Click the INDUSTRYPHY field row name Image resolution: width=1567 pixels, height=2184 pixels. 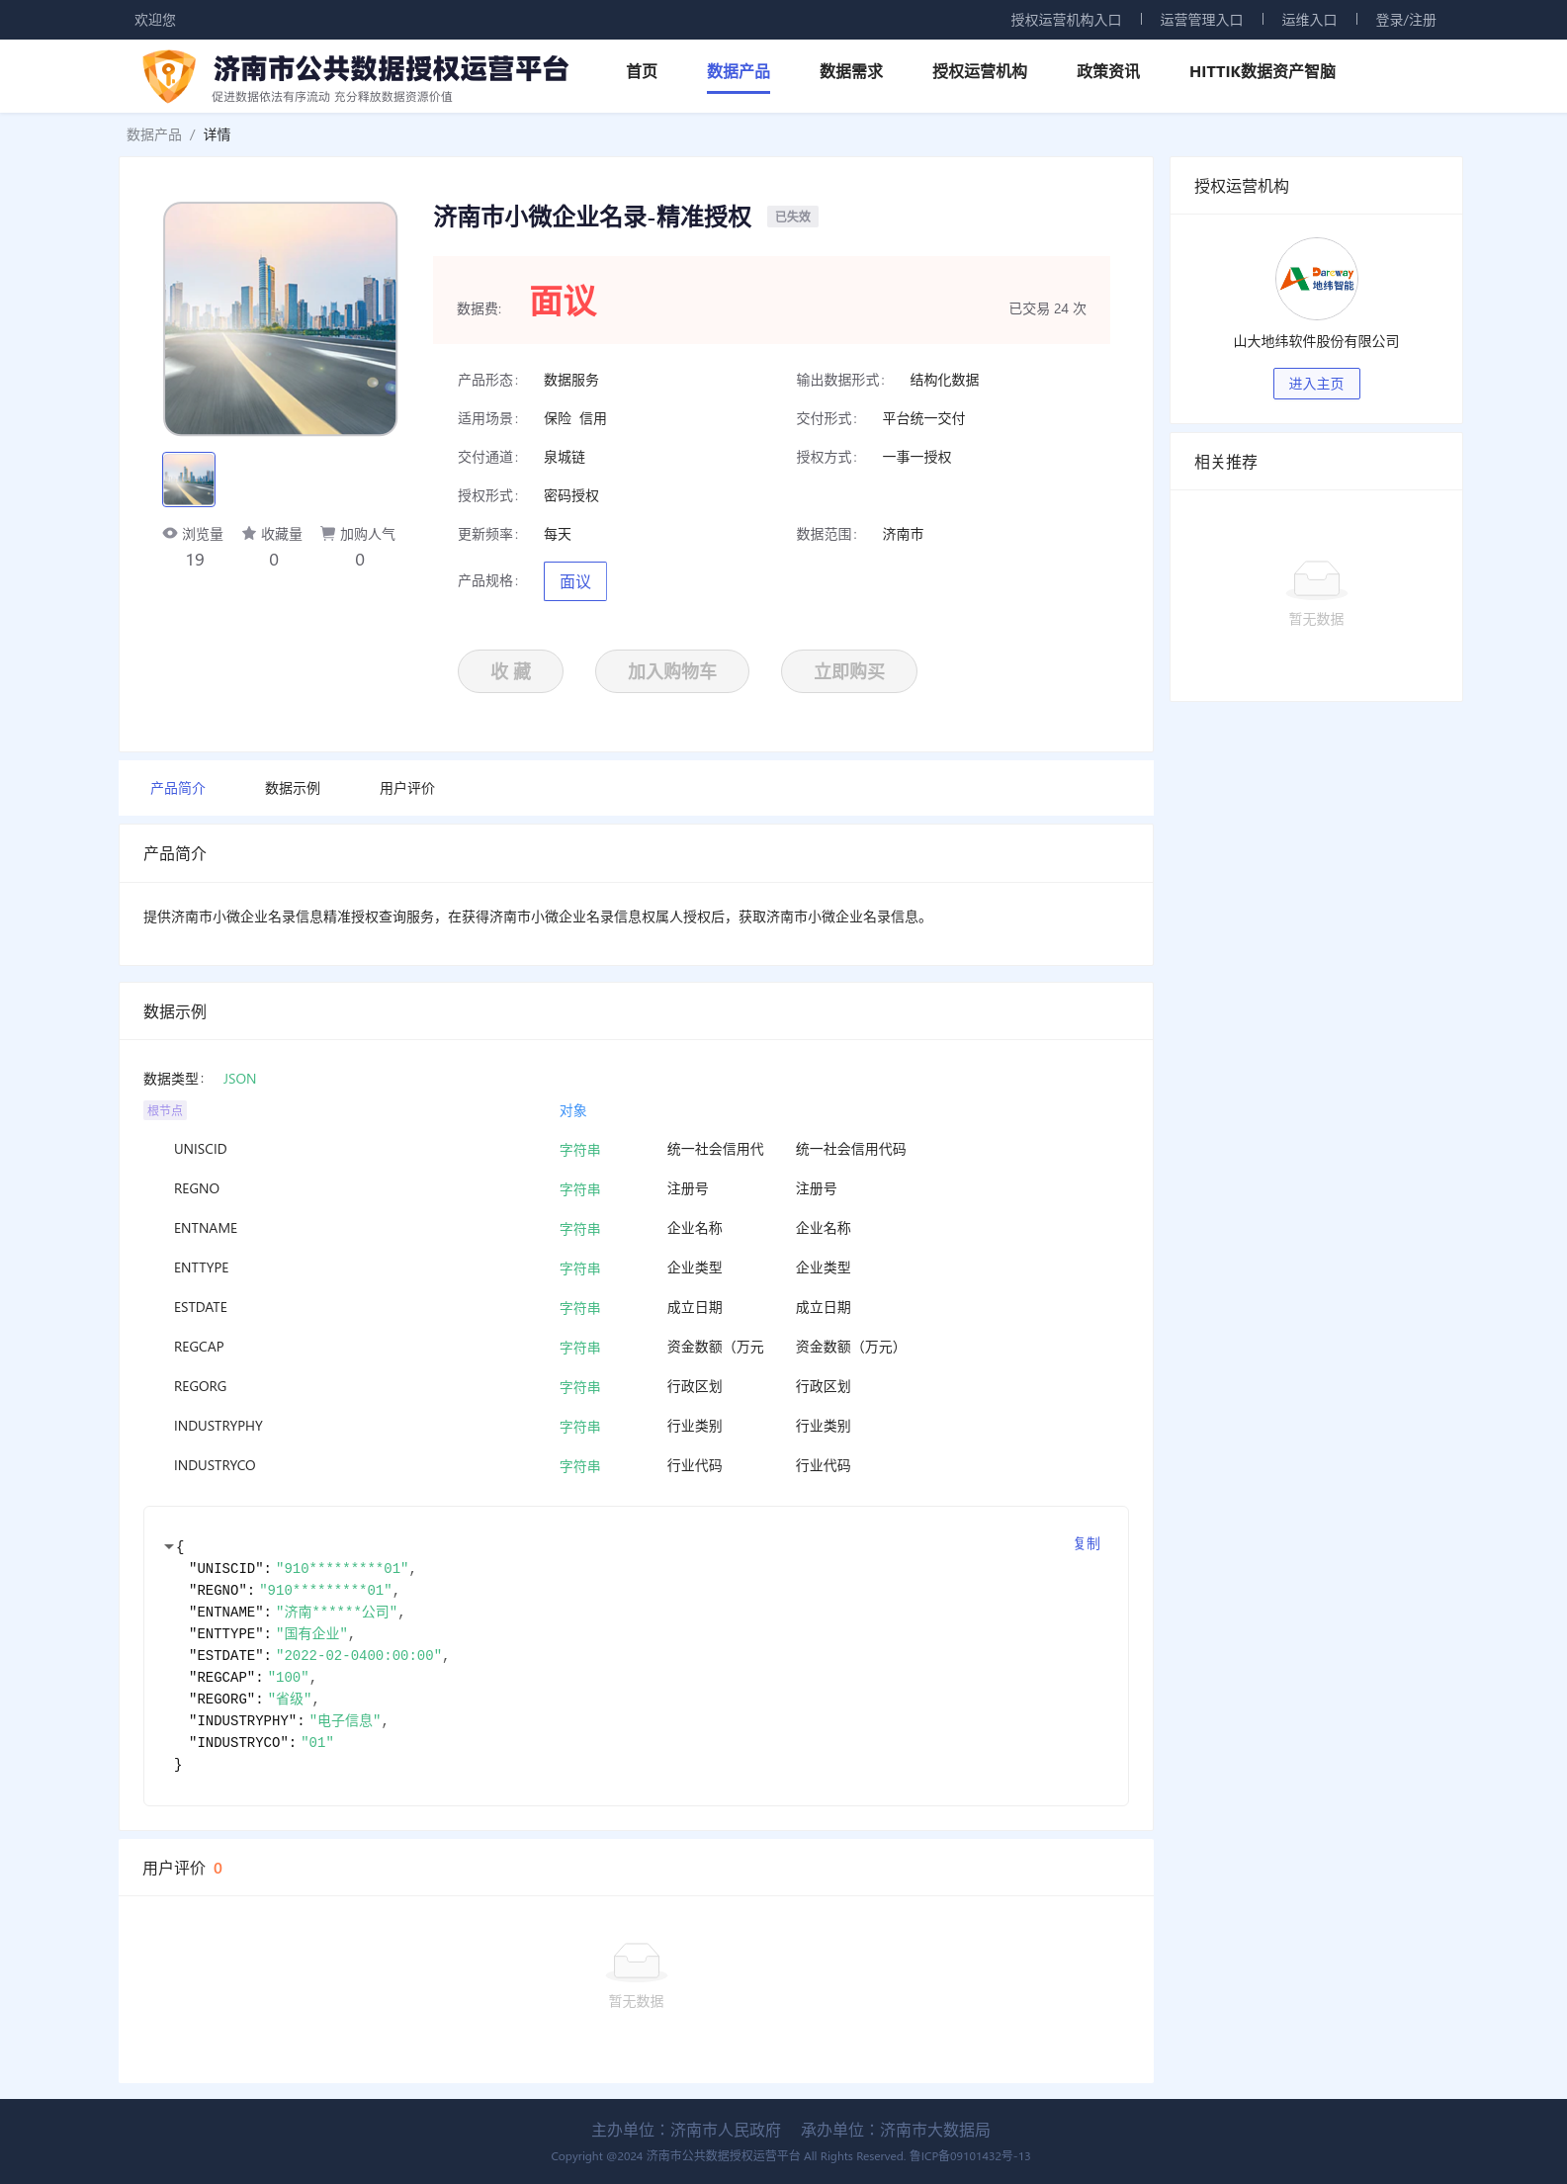point(218,1426)
